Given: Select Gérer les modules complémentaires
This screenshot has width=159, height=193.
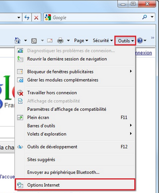Looking at the screenshot, I should [75, 80].
